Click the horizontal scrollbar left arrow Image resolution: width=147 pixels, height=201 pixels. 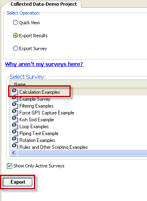click(14, 153)
